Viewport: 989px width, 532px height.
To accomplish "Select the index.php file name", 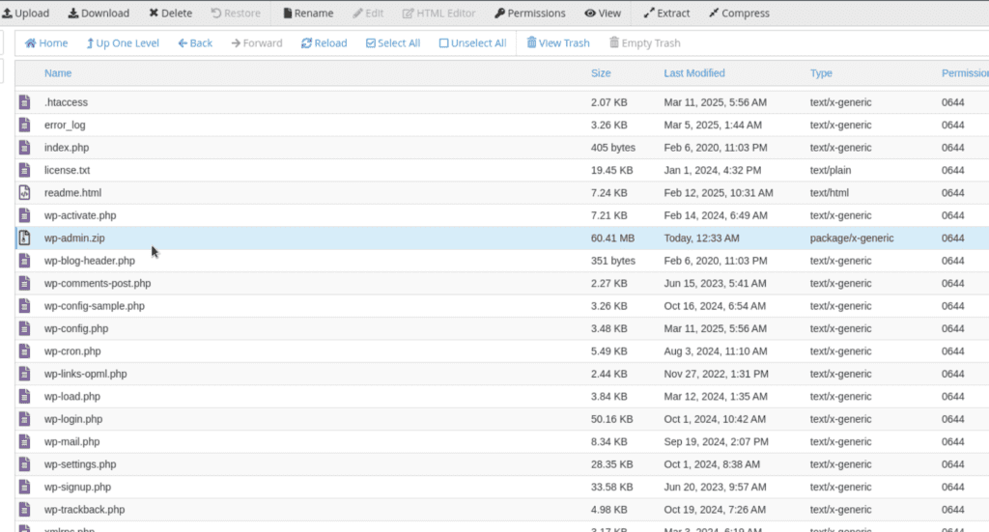I will click(67, 148).
